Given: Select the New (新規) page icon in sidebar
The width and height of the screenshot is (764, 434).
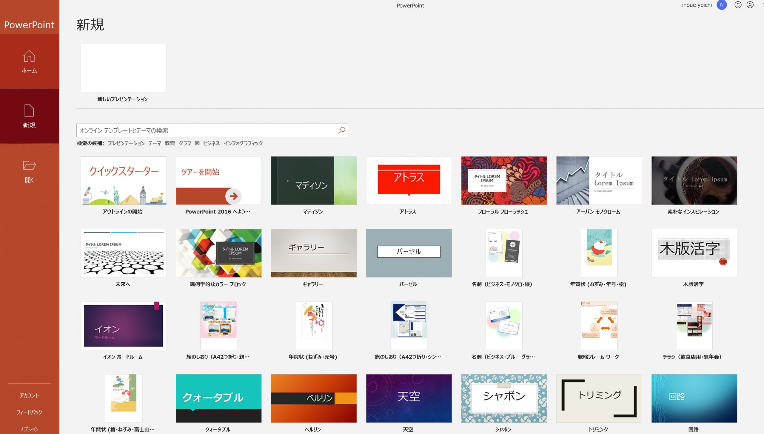Looking at the screenshot, I should (x=29, y=110).
